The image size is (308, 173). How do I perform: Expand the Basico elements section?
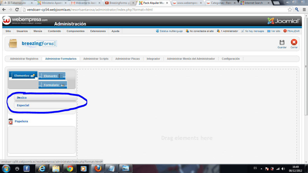click(x=45, y=98)
